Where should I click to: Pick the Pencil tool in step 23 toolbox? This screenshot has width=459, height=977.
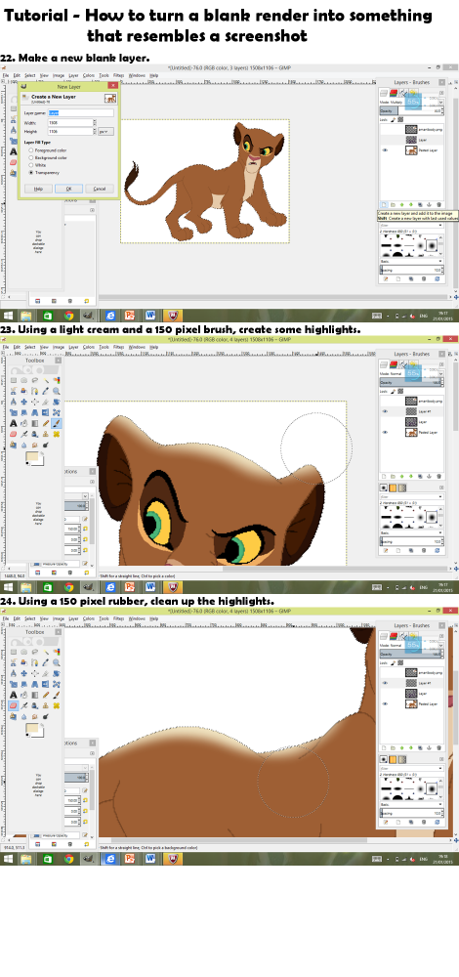click(x=46, y=423)
